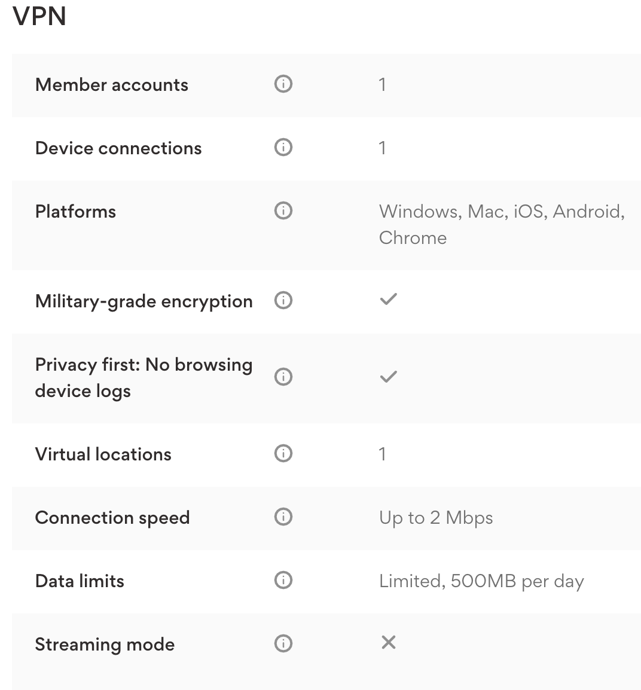Click the Military-grade encryption info icon
The height and width of the screenshot is (690, 641).
click(283, 300)
